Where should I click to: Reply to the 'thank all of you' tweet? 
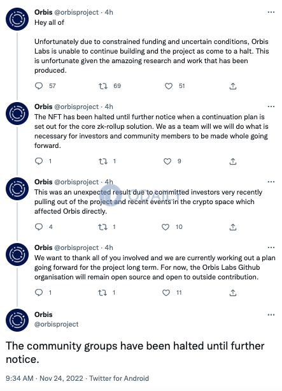(39, 292)
